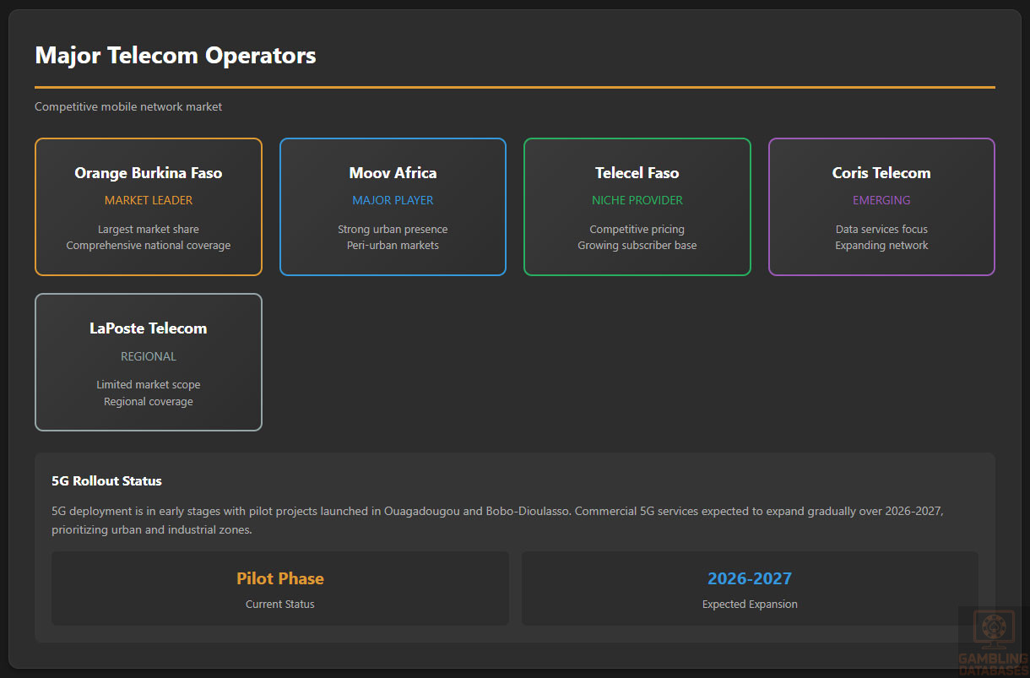Open the Telecel Faso operator heading
This screenshot has height=678, width=1030.
click(637, 173)
